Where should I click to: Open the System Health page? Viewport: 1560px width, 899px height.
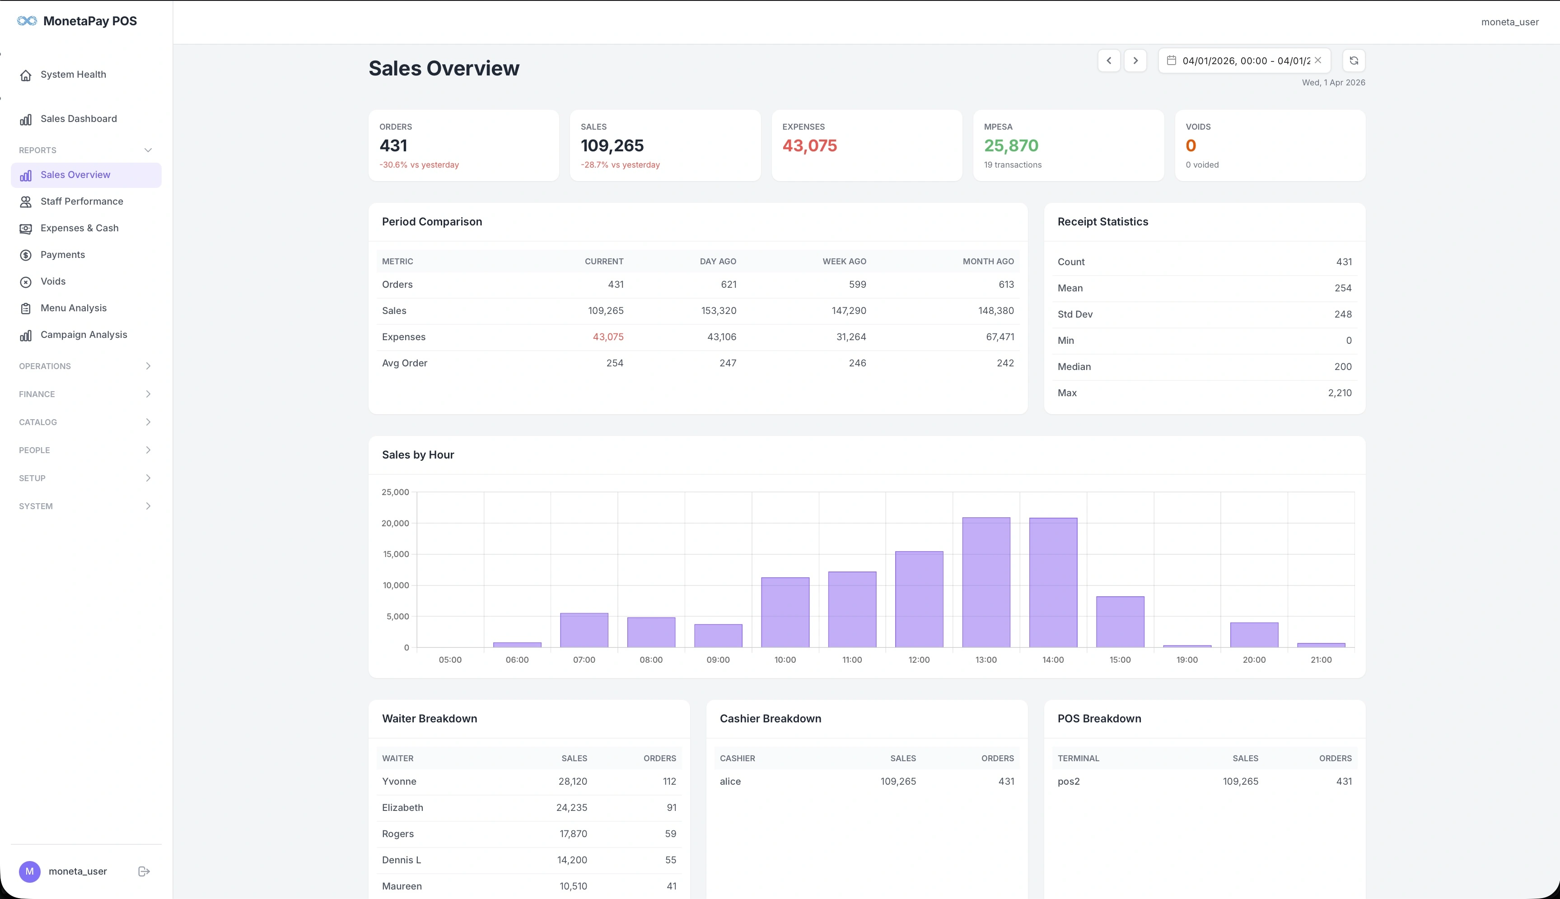coord(86,75)
